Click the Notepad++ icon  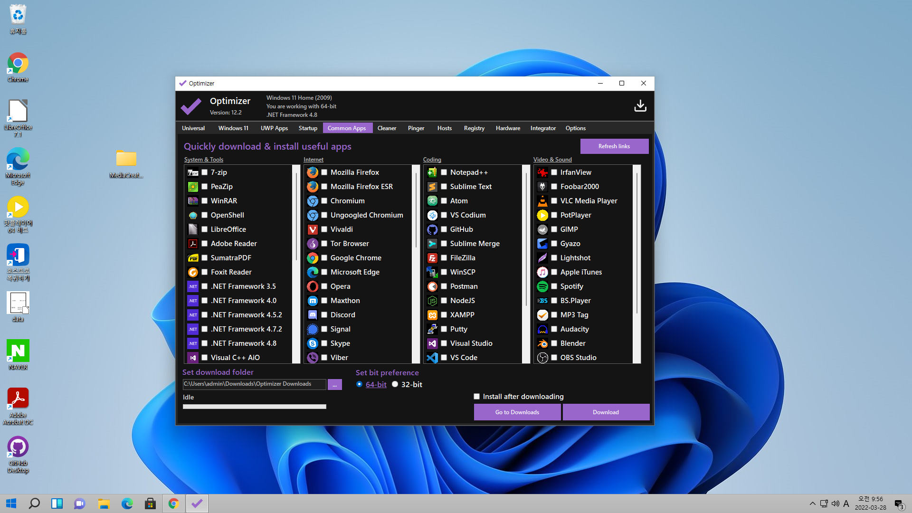coord(432,172)
